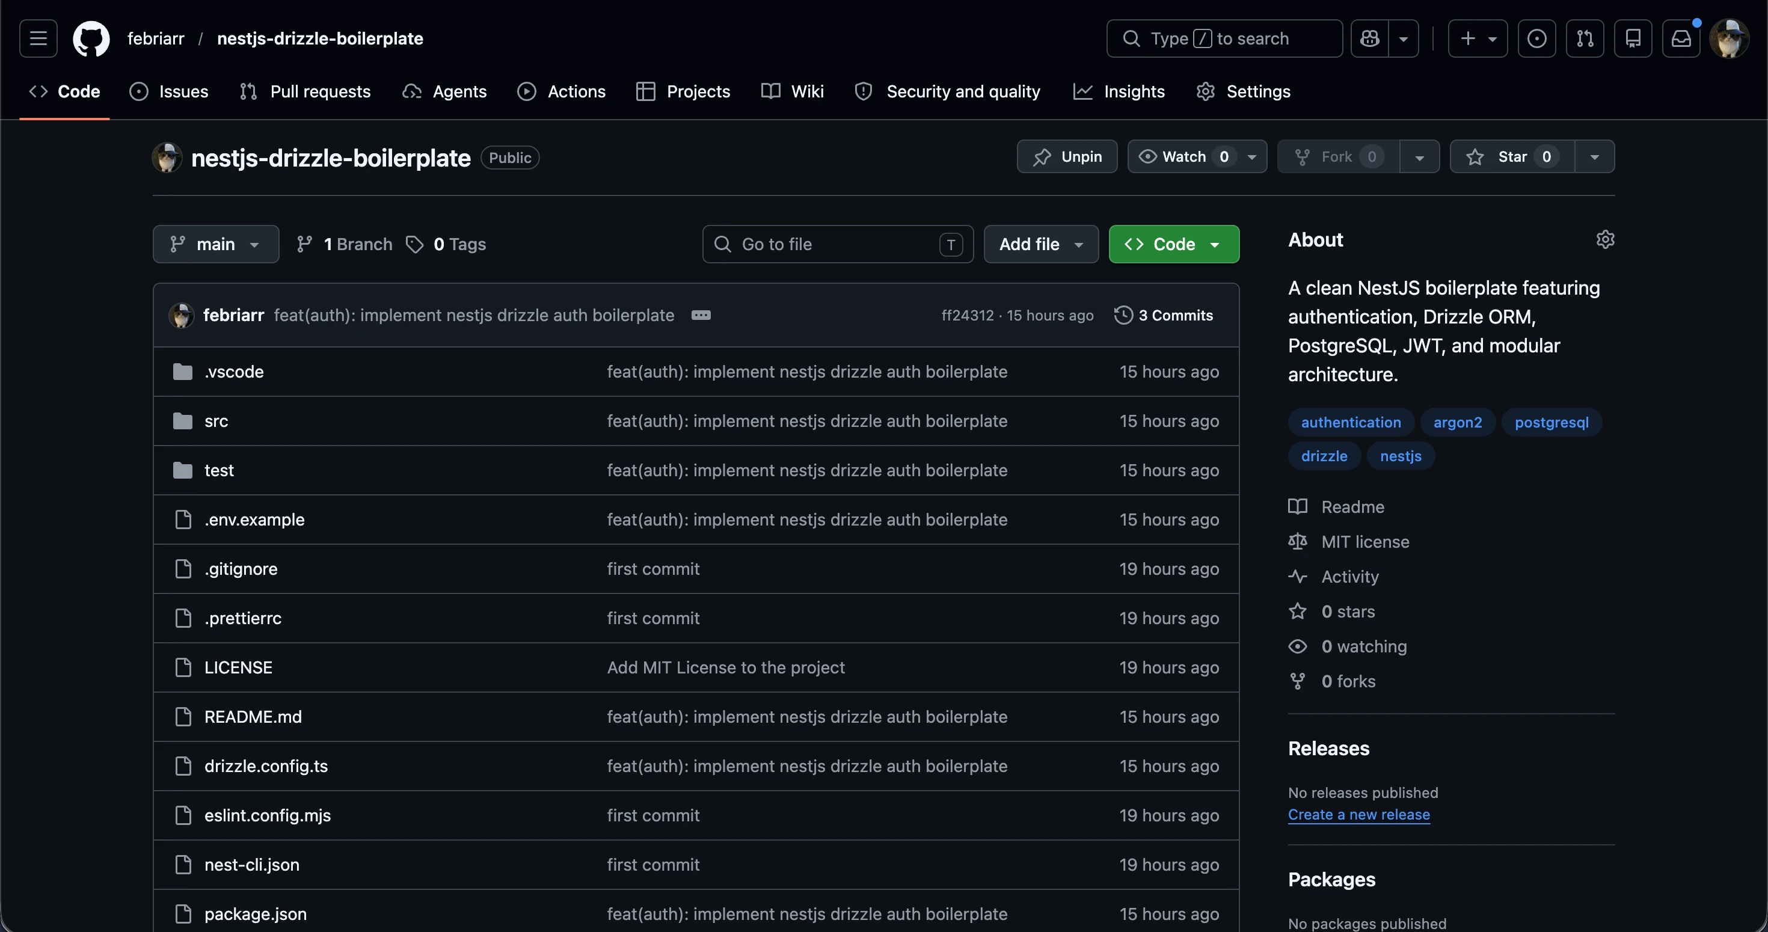The width and height of the screenshot is (1768, 932).
Task: View 1 Branch list
Action: 344,244
